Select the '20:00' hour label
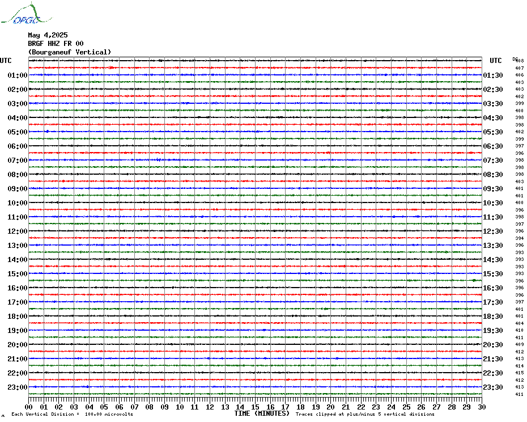Screen dimensions: 527x422 tap(18, 345)
